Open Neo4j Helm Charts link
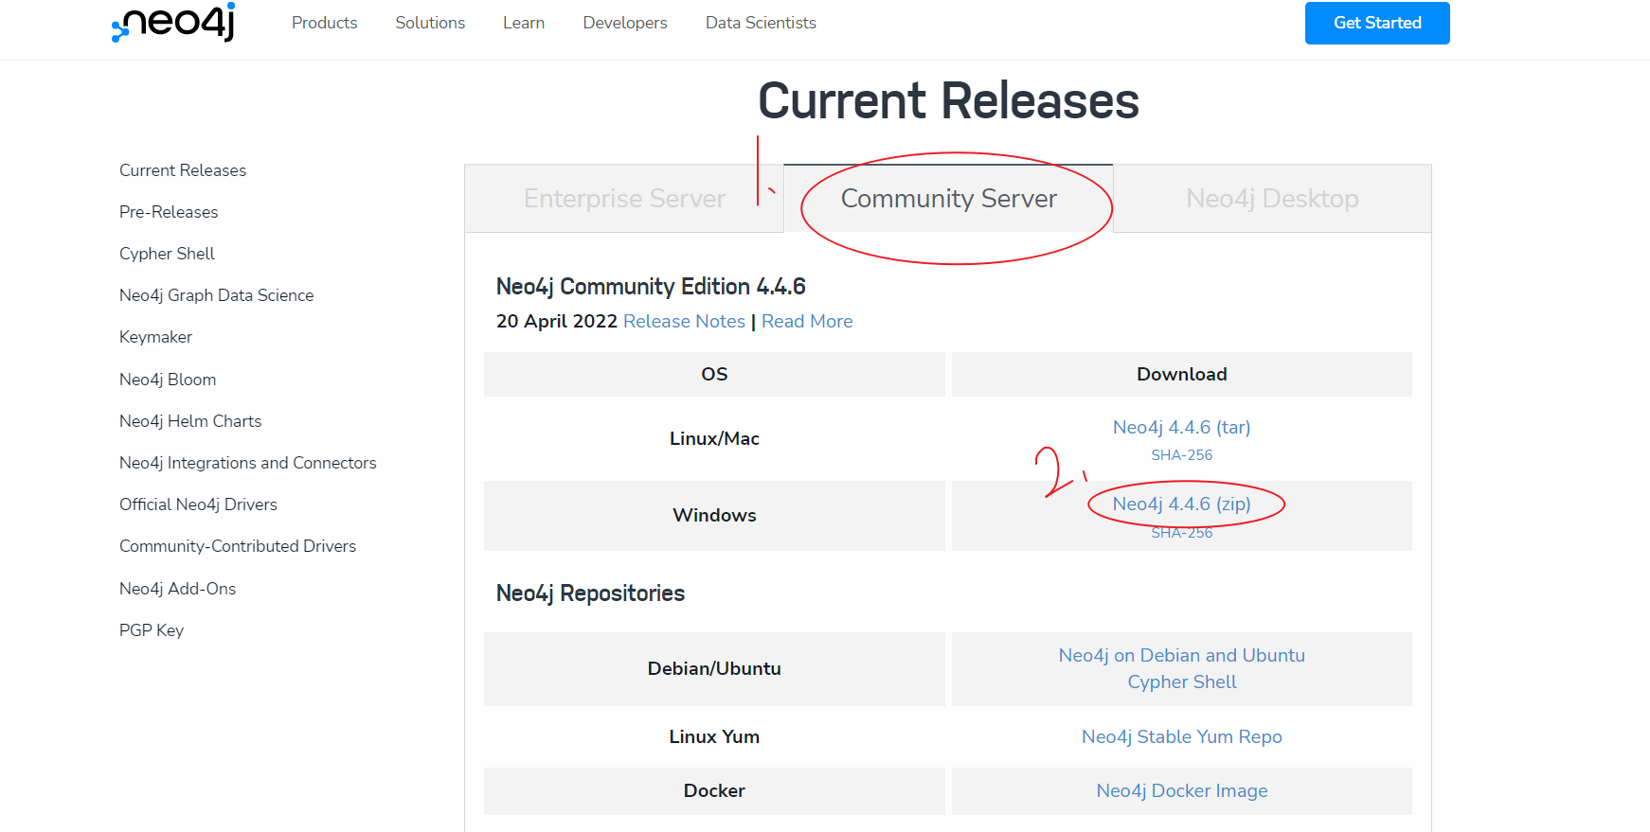 point(190,421)
